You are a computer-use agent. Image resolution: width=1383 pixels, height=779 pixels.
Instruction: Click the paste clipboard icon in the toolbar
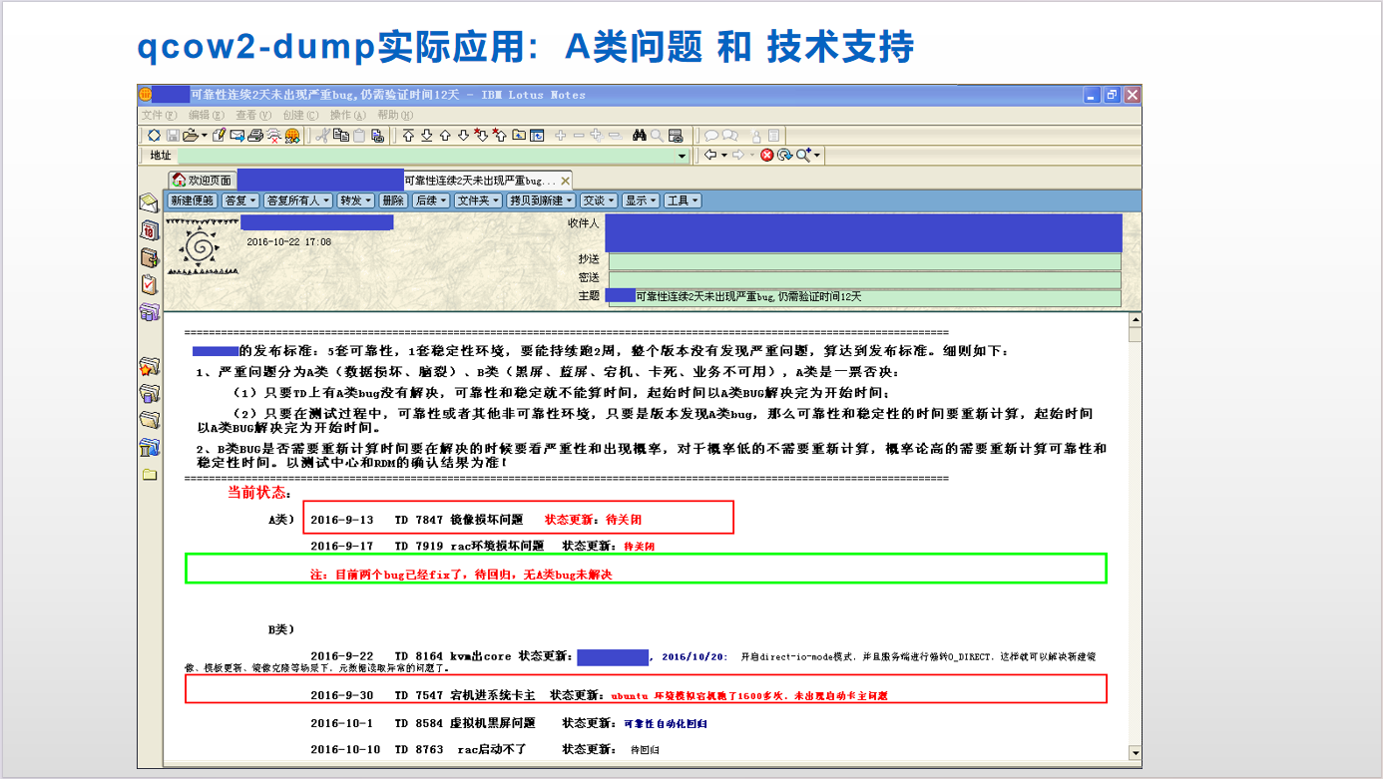click(x=357, y=135)
